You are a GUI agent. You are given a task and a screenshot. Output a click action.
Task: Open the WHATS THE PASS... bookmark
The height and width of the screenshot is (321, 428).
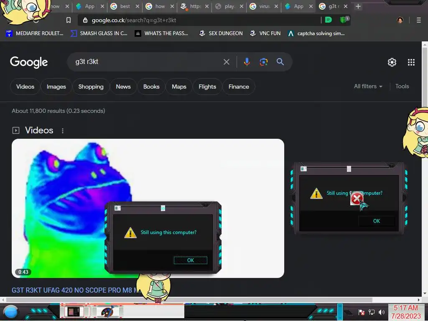point(162,33)
